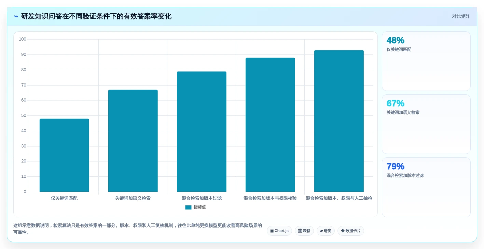Click the 79% value text
Screen dimensions: 484x249
(396, 167)
